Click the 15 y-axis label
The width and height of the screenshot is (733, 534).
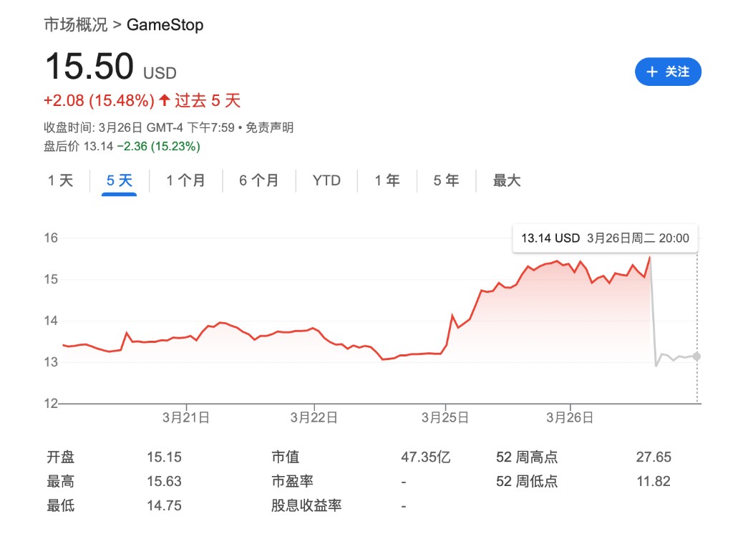[51, 279]
